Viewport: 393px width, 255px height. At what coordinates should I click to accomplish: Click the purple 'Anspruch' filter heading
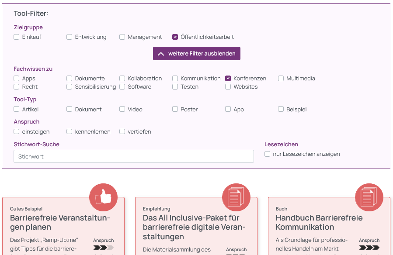click(x=27, y=122)
